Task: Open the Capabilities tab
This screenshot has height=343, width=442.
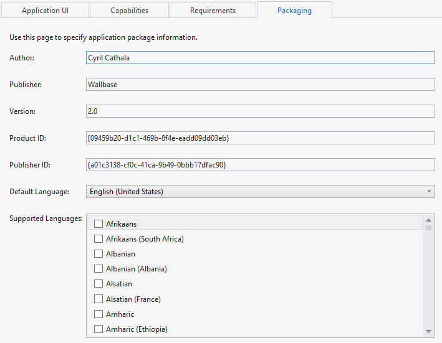Action: coord(129,11)
